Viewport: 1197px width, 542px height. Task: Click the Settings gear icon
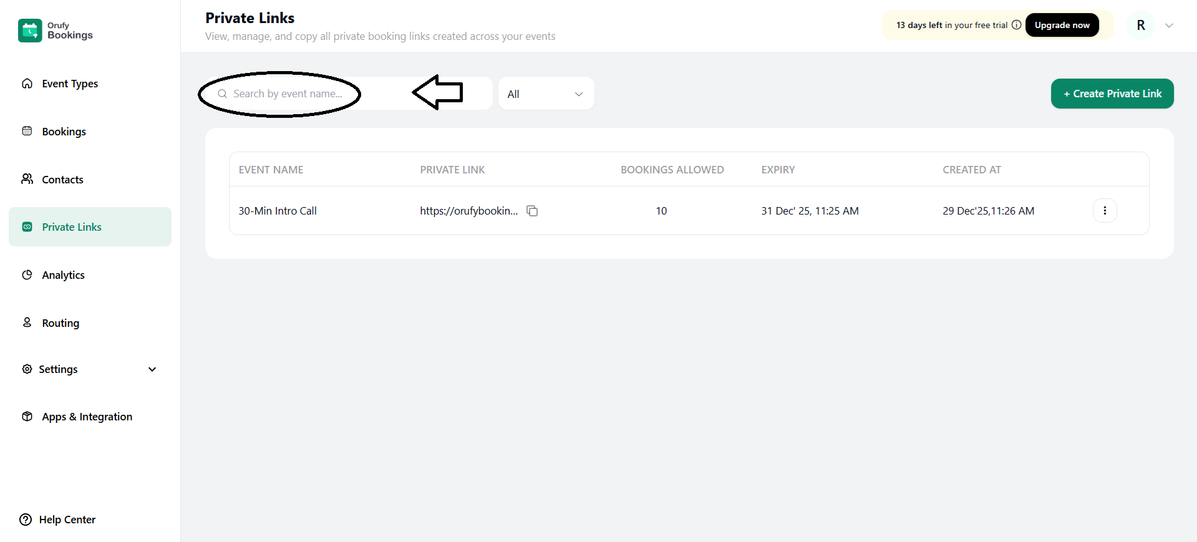[x=27, y=369]
